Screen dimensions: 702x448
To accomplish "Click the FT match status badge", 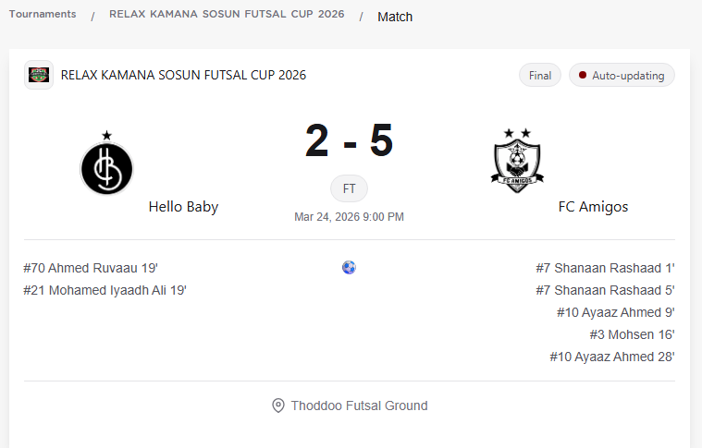I will coord(350,188).
